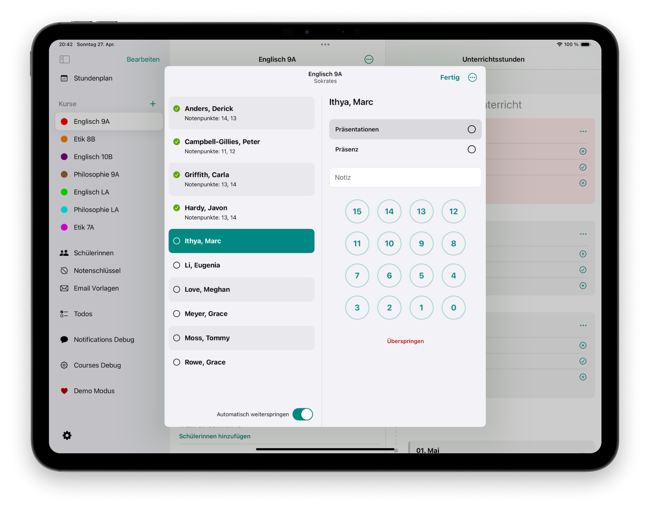650x509 pixels.
Task: Click the Demo Modus heart icon
Action: (x=64, y=391)
